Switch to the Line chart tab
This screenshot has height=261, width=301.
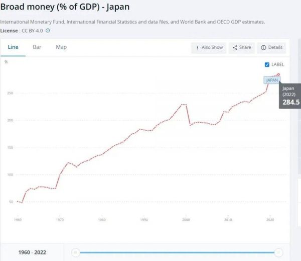click(x=13, y=47)
